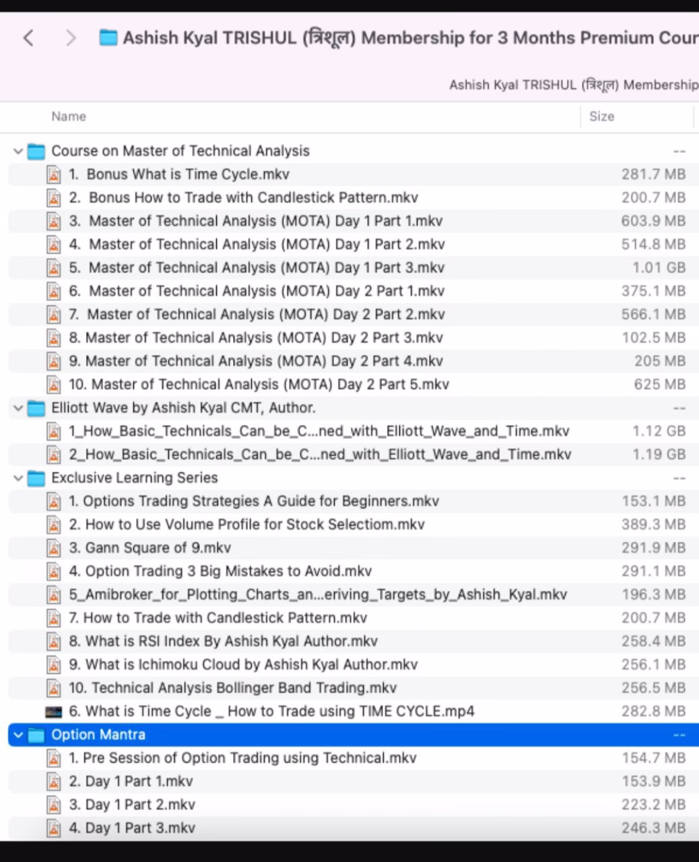699x862 pixels.
Task: Click the Option Mantra folder icon
Action: pos(36,735)
